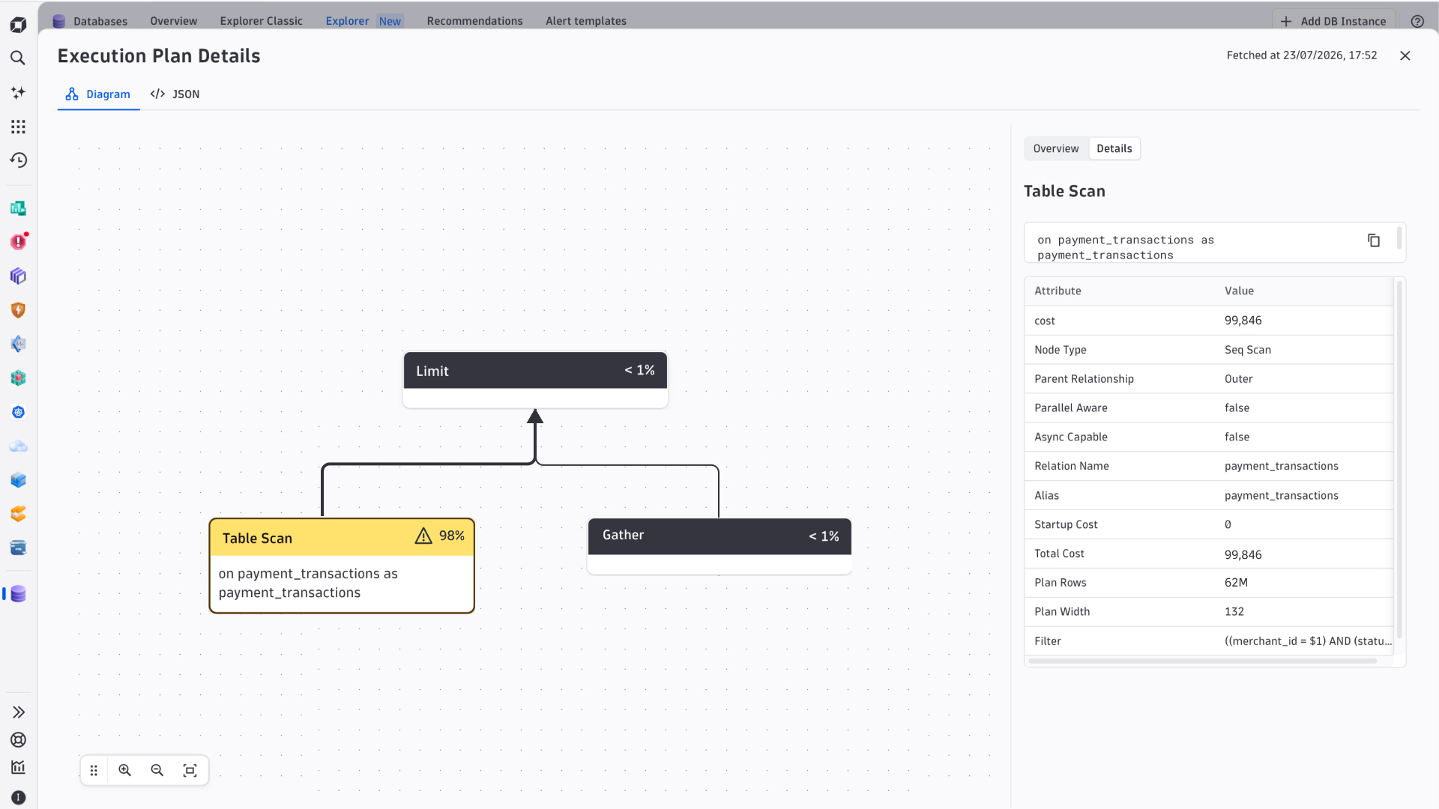Open the Kubernetes helm wheel icon

18,412
